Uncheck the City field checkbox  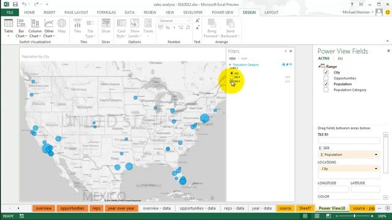click(326, 72)
